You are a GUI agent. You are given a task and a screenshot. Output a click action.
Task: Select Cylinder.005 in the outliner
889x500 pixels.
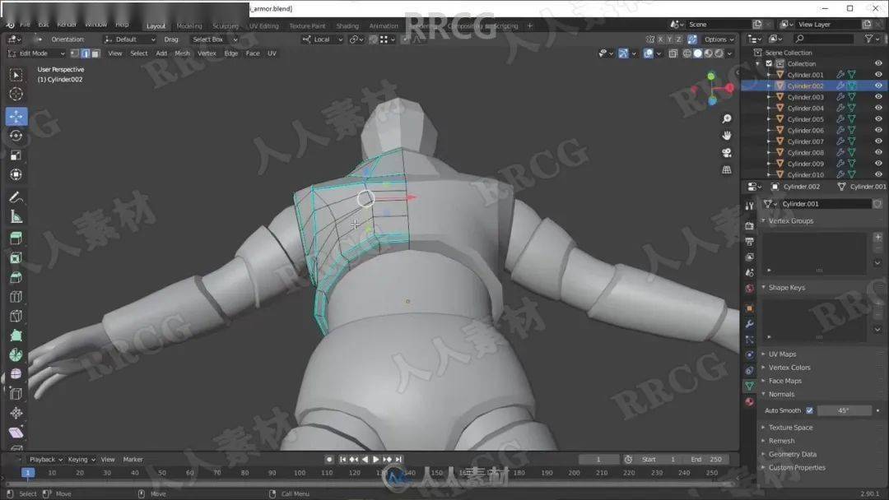pyautogui.click(x=805, y=119)
